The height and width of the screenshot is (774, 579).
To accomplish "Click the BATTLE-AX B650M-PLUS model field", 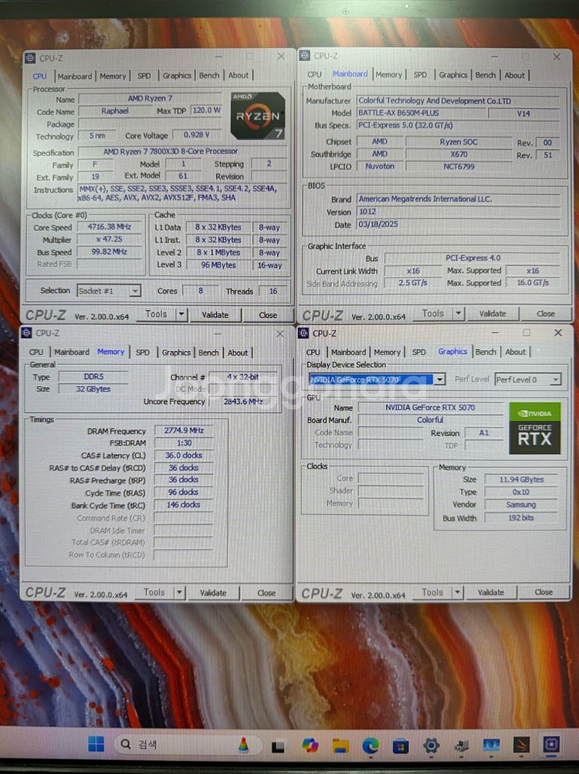I will pyautogui.click(x=421, y=113).
